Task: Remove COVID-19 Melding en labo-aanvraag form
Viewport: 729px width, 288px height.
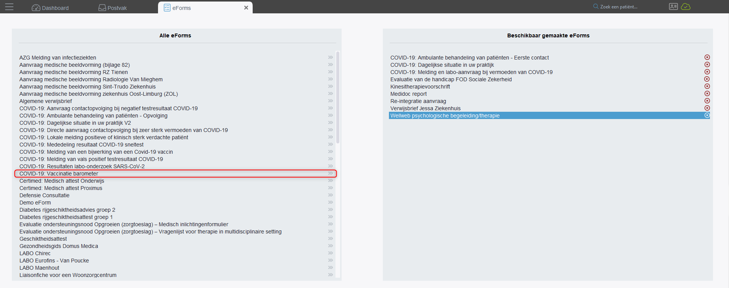Action: (x=707, y=72)
